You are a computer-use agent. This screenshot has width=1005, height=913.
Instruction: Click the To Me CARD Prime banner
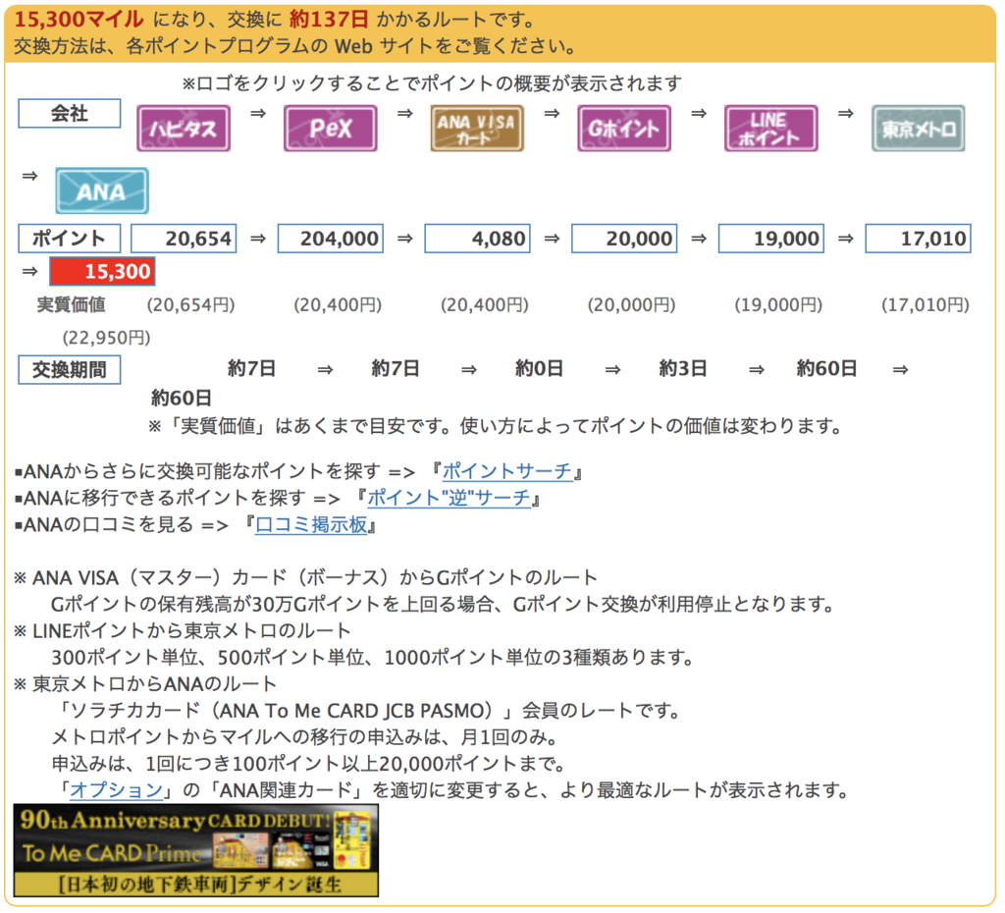(195, 850)
